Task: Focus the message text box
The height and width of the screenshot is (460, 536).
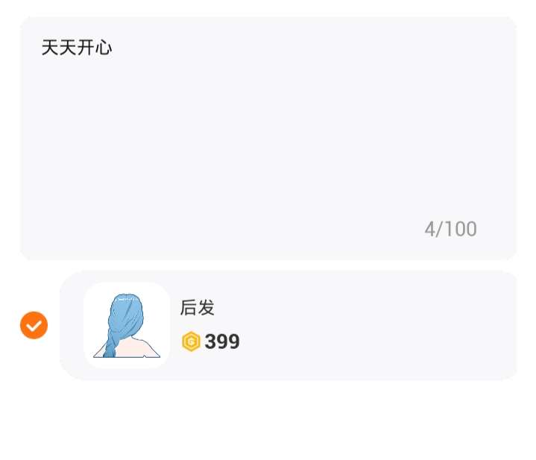Action: click(x=268, y=138)
